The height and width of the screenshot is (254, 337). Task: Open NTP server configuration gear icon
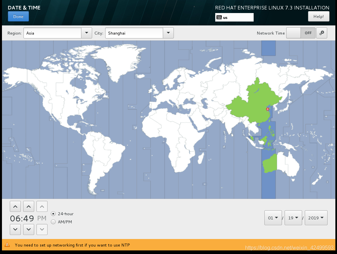(321, 33)
